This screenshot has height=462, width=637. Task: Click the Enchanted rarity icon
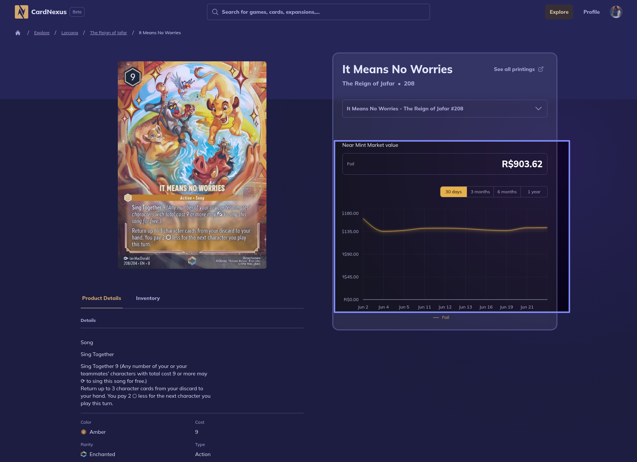click(x=84, y=454)
